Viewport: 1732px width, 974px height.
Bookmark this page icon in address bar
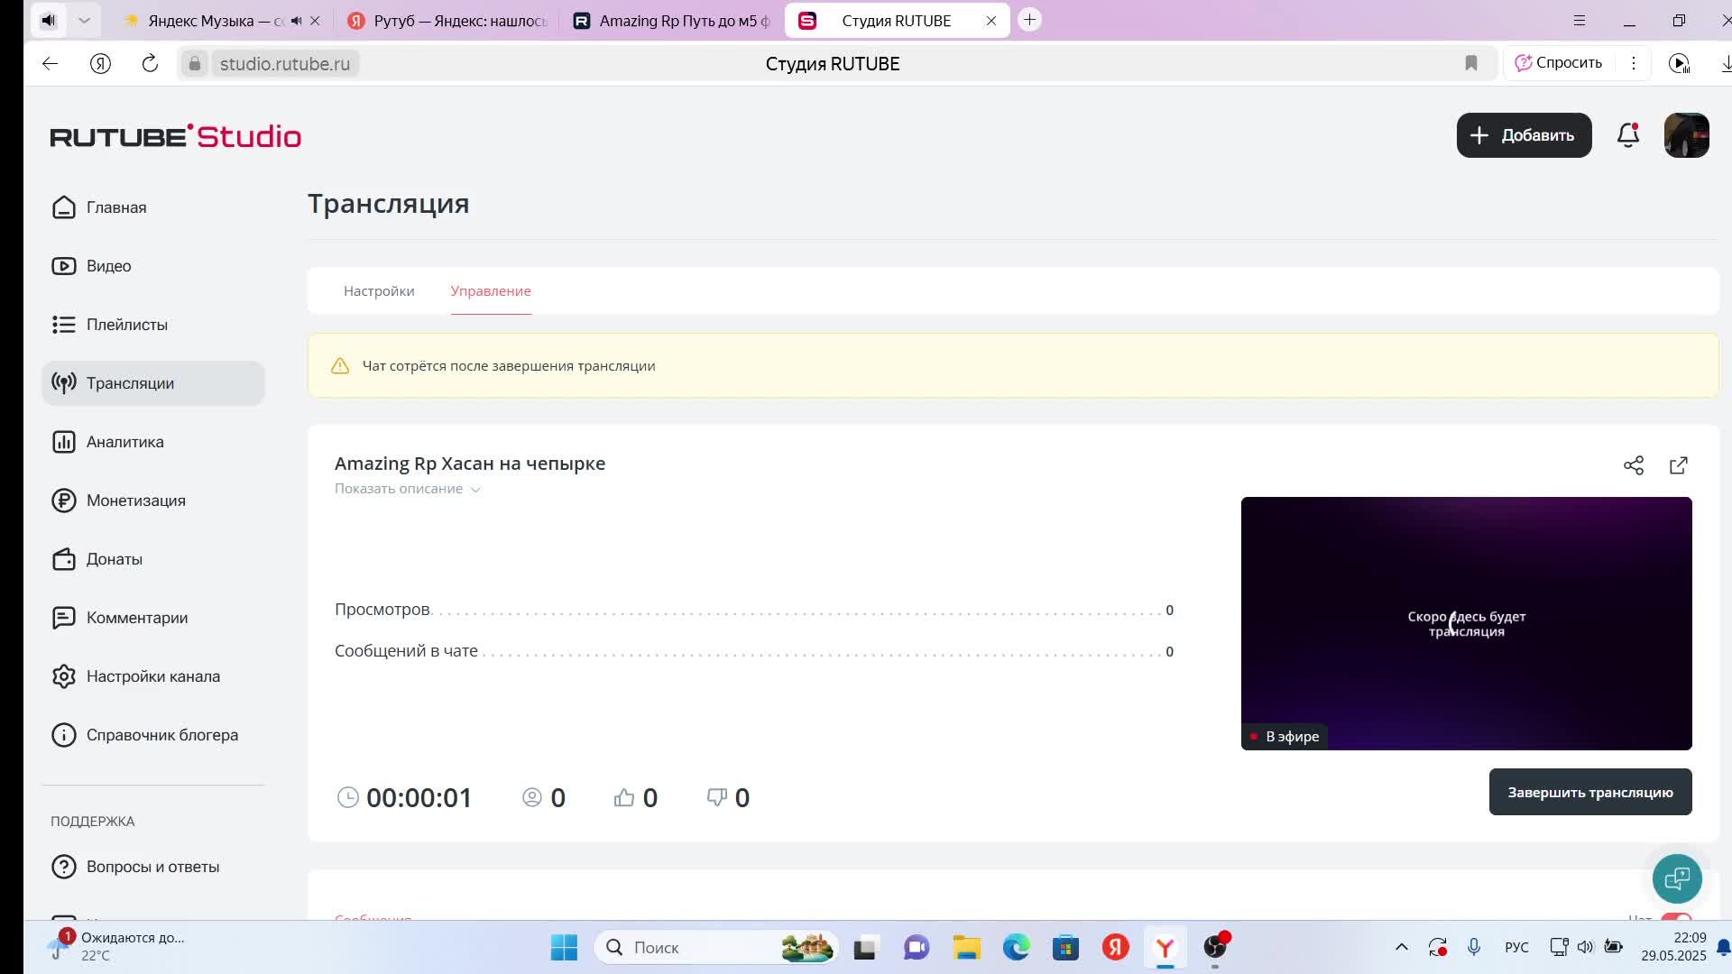pos(1471,63)
